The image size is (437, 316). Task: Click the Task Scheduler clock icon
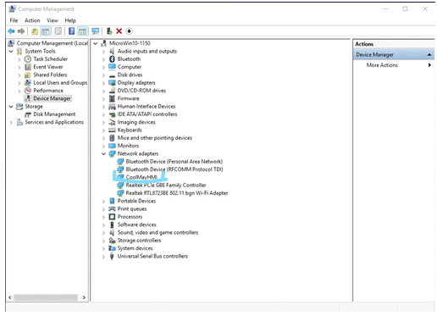[28, 59]
